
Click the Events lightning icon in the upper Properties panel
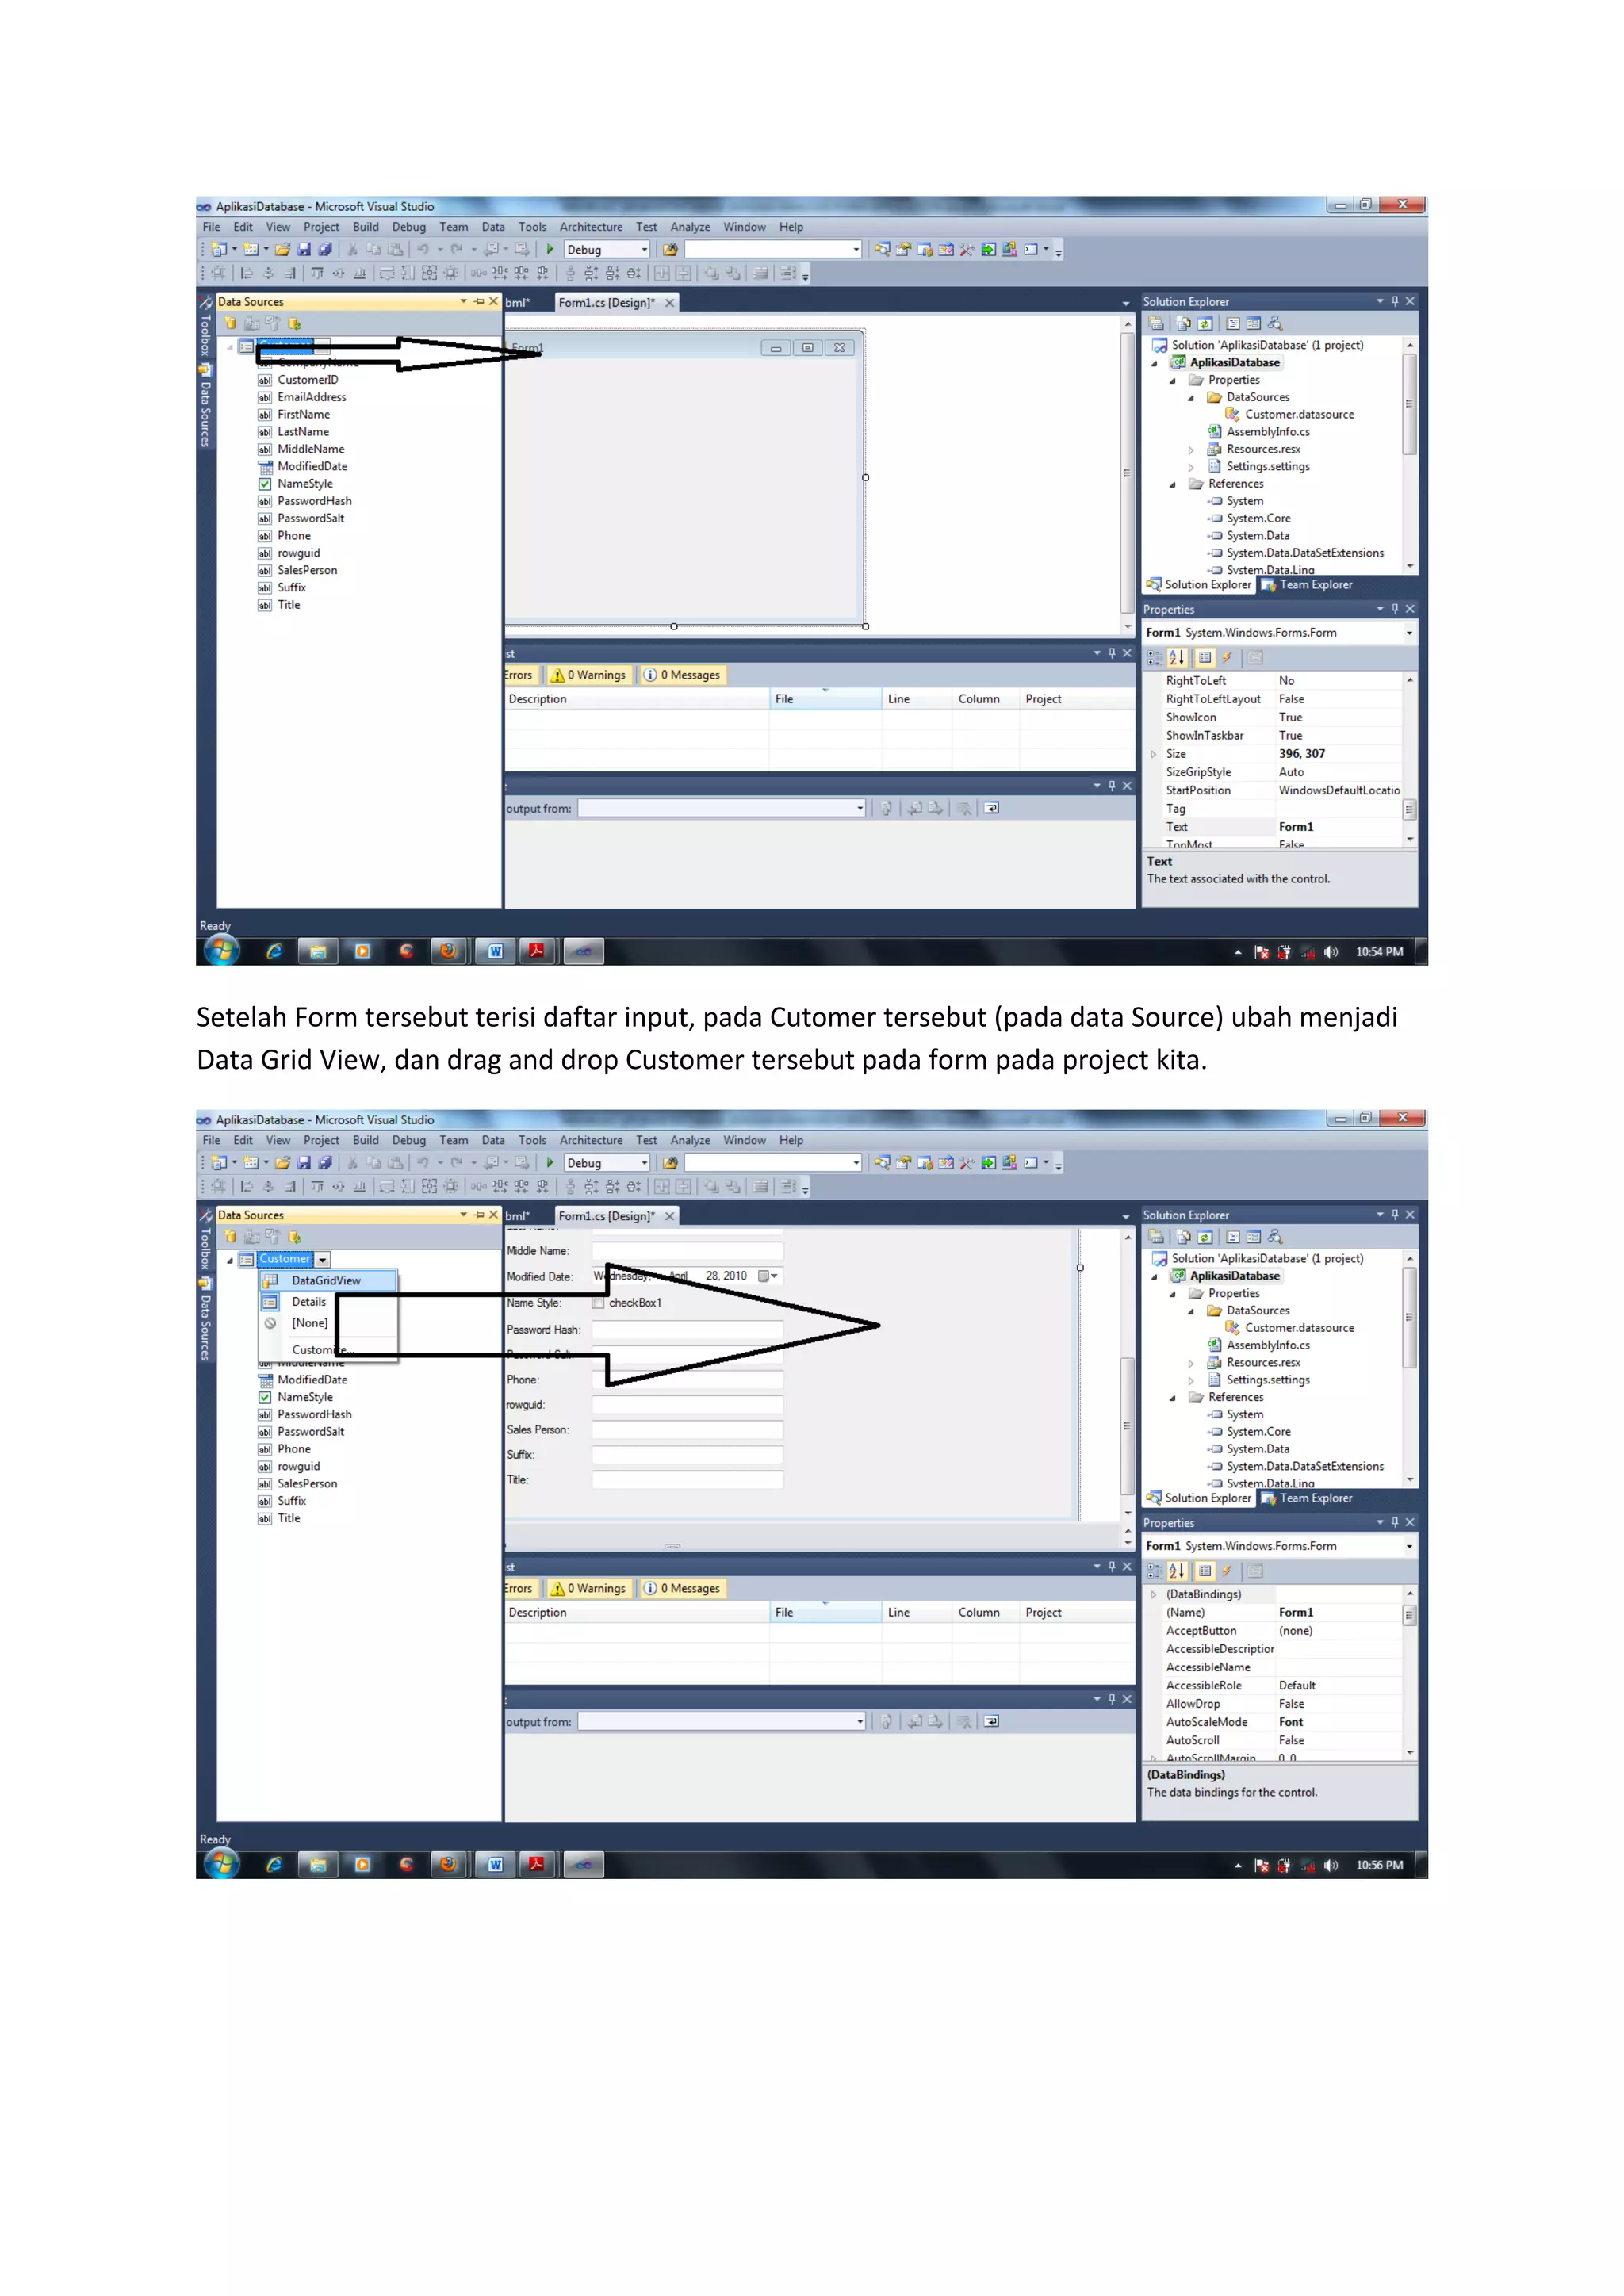click(x=1226, y=657)
